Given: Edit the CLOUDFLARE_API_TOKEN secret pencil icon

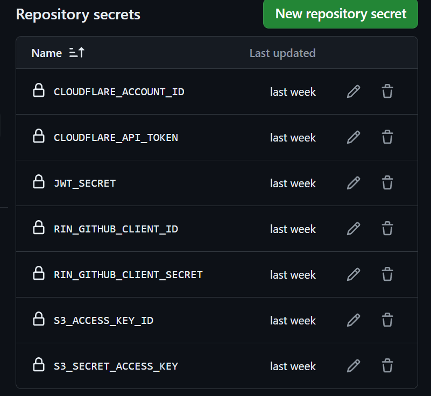Looking at the screenshot, I should (x=353, y=137).
